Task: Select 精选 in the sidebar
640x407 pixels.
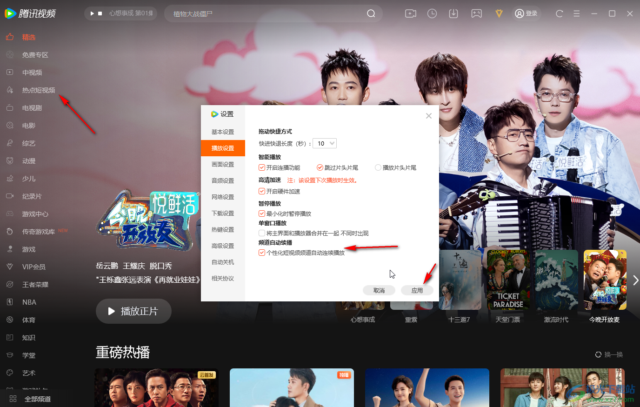Action: coord(29,37)
